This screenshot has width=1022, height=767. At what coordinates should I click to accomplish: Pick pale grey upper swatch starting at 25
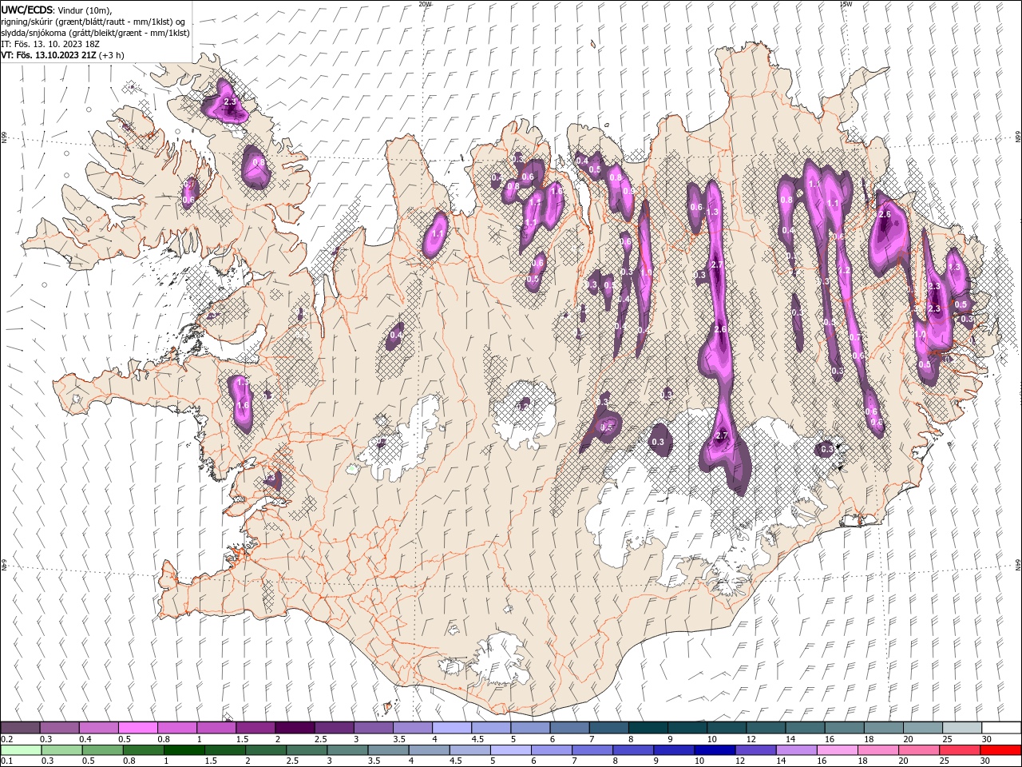[961, 728]
